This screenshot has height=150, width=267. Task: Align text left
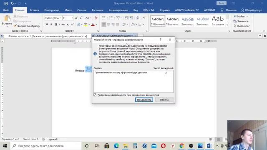point(104,25)
